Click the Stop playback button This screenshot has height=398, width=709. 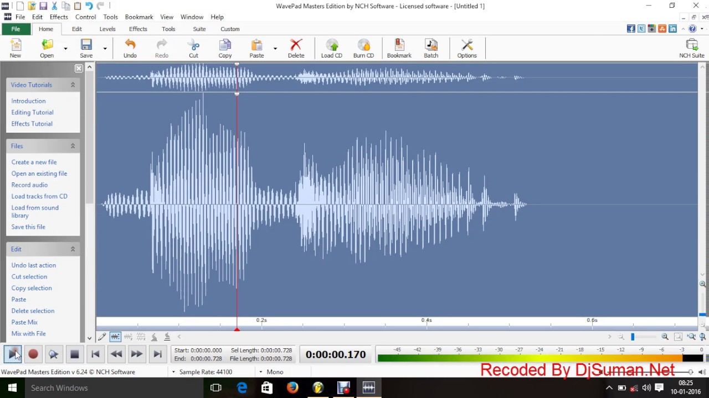(74, 354)
